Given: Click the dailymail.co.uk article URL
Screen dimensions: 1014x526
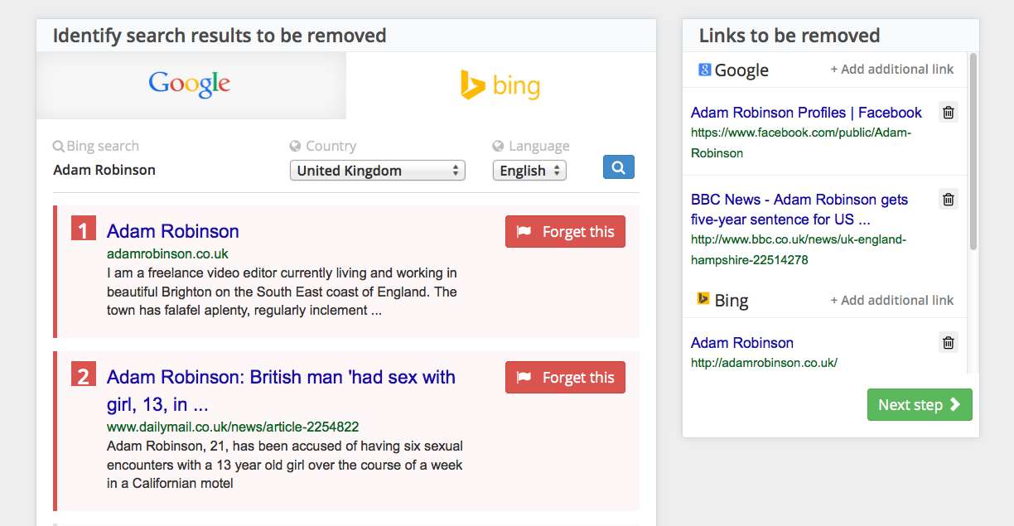Looking at the screenshot, I should (x=233, y=427).
